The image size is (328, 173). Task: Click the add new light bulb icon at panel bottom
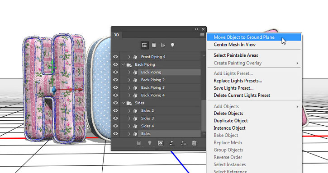coord(150,143)
